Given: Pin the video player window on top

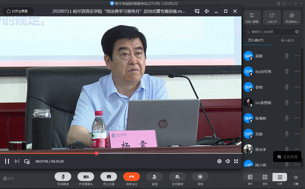Looking at the screenshot, I should pos(206,11).
